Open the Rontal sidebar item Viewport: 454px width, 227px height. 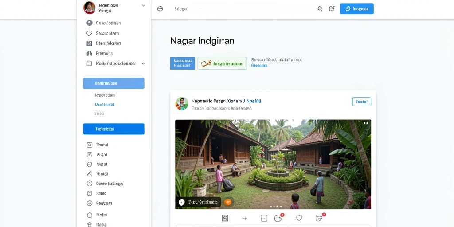(102, 145)
